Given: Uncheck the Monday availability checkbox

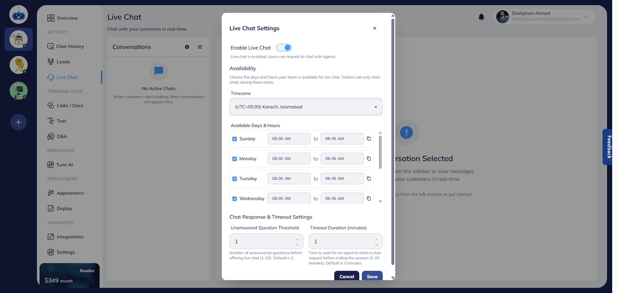Looking at the screenshot, I should click(235, 159).
